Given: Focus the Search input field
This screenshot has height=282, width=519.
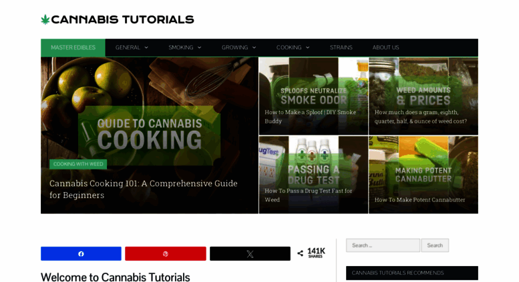Looking at the screenshot, I should click(x=383, y=245).
